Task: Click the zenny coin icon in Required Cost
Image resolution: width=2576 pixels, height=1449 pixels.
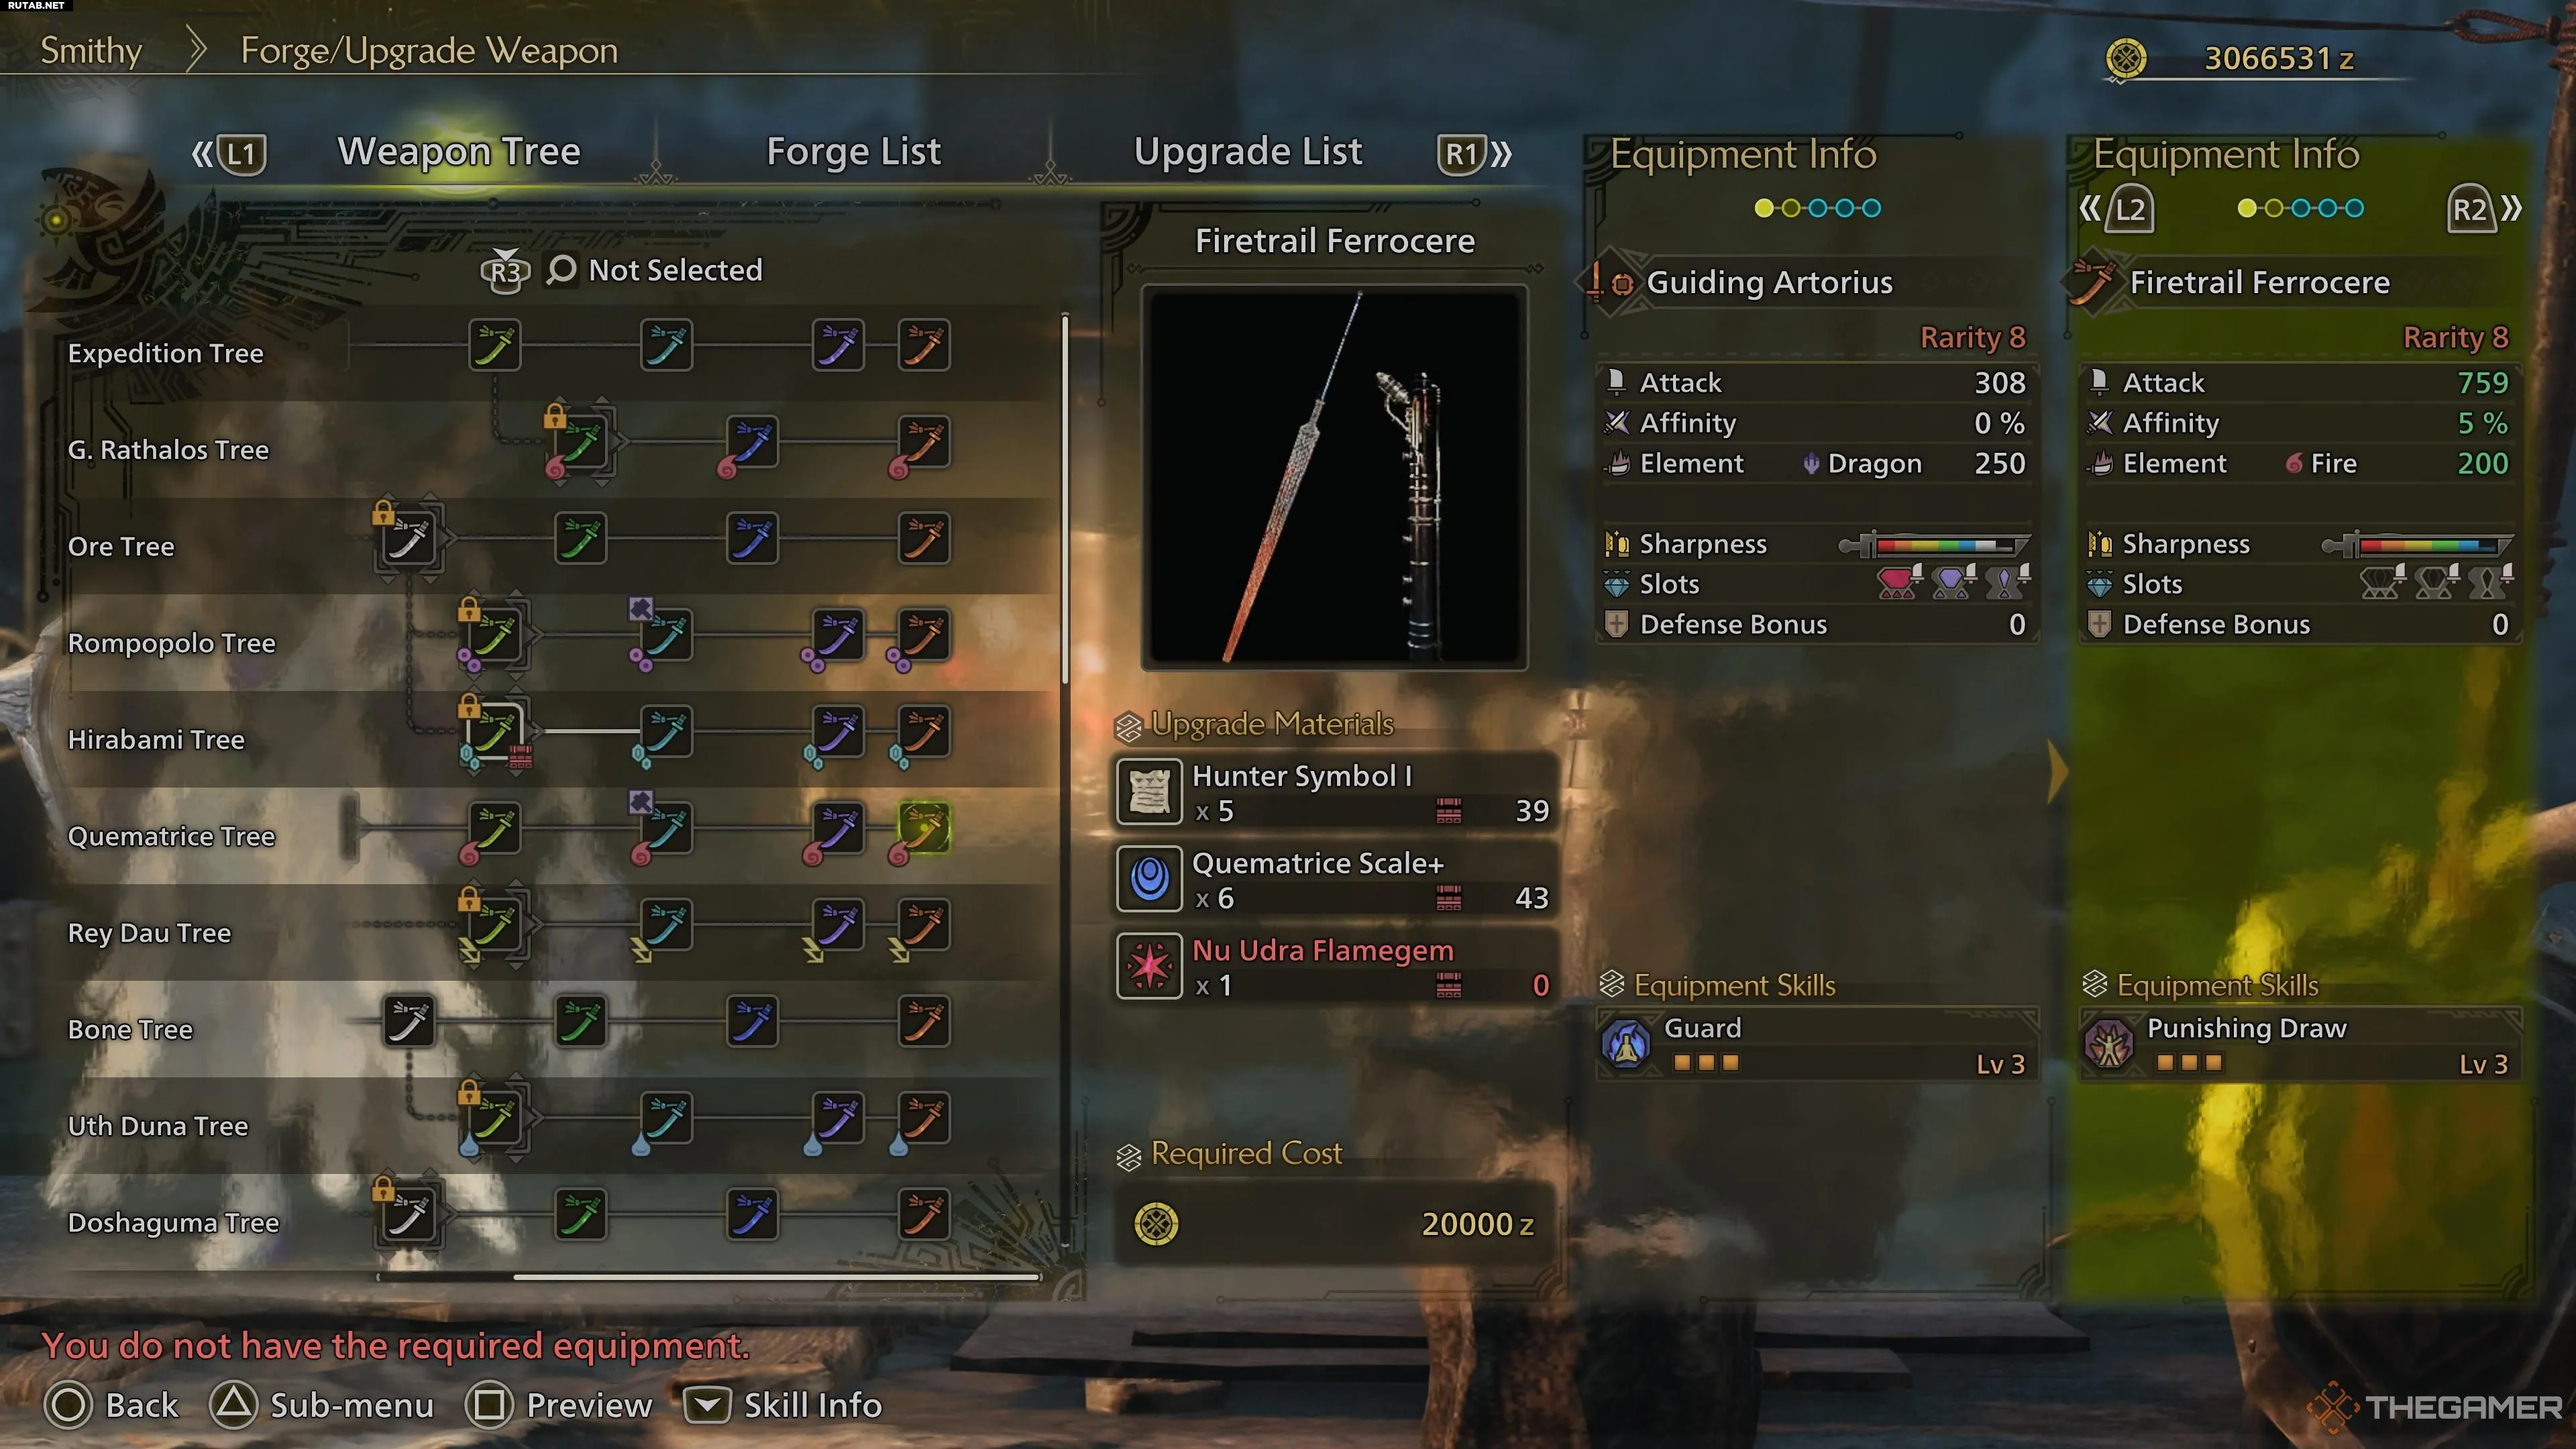Action: (x=1156, y=1224)
